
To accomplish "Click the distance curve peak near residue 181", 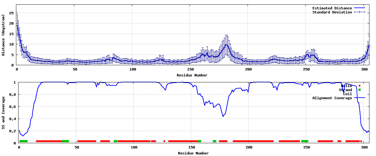I will point(226,45).
